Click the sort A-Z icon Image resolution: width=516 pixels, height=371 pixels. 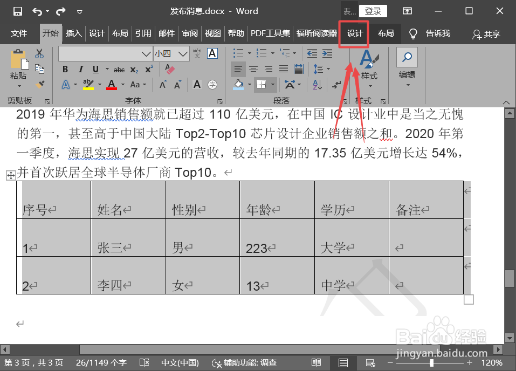(318, 85)
